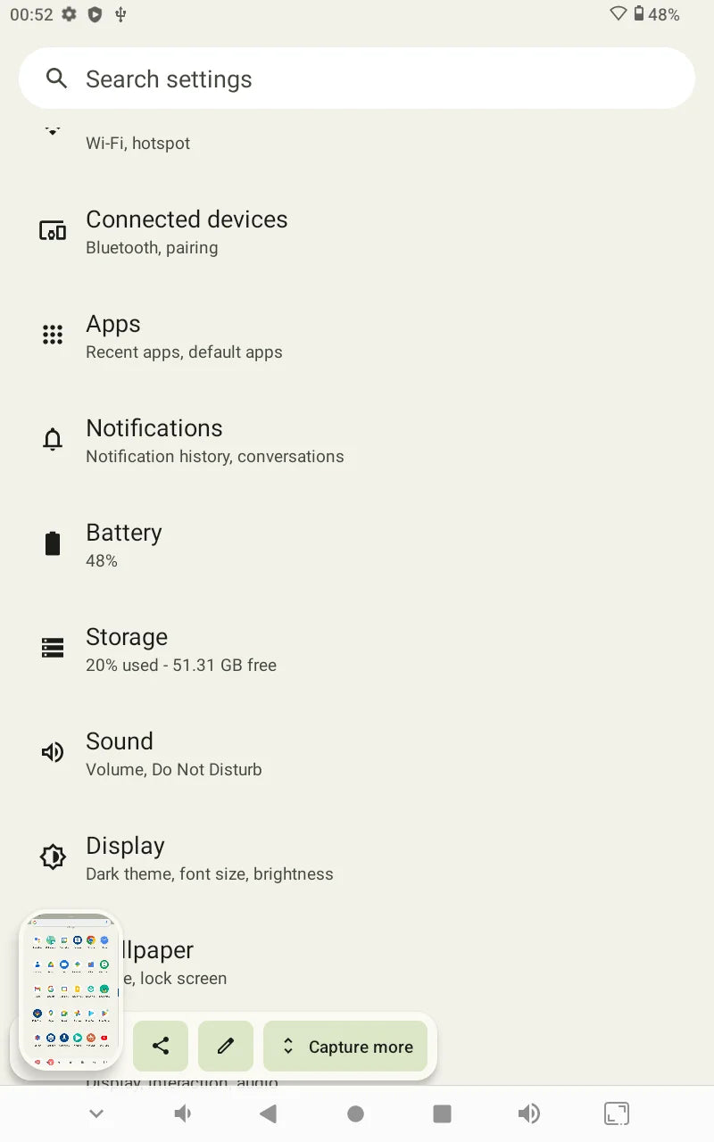Click the Apps grid icon
This screenshot has height=1142, width=714.
(x=53, y=335)
